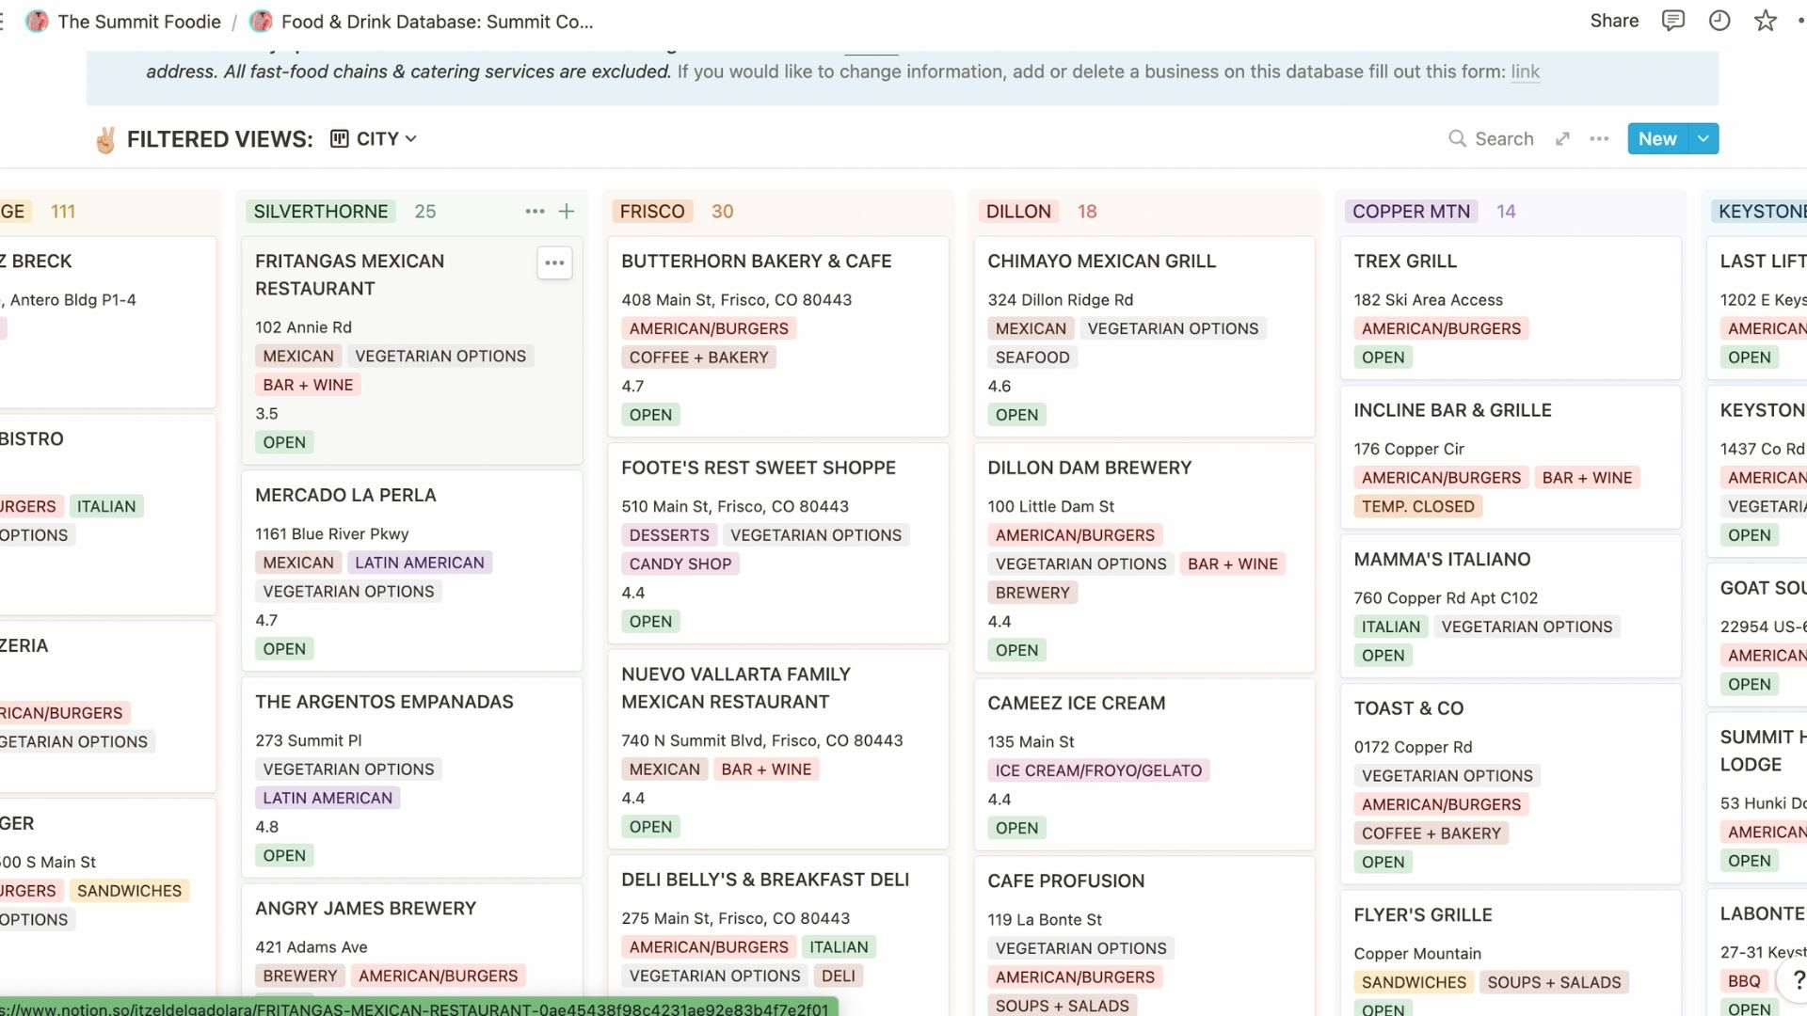Click the Share button
1807x1016 pixels.
tap(1614, 21)
